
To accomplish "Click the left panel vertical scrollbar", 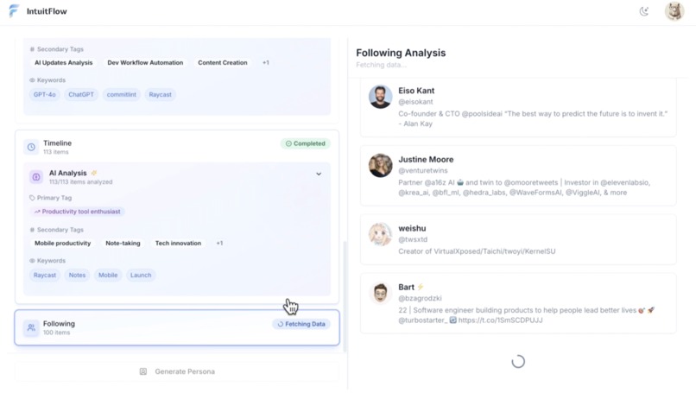I will click(x=345, y=296).
